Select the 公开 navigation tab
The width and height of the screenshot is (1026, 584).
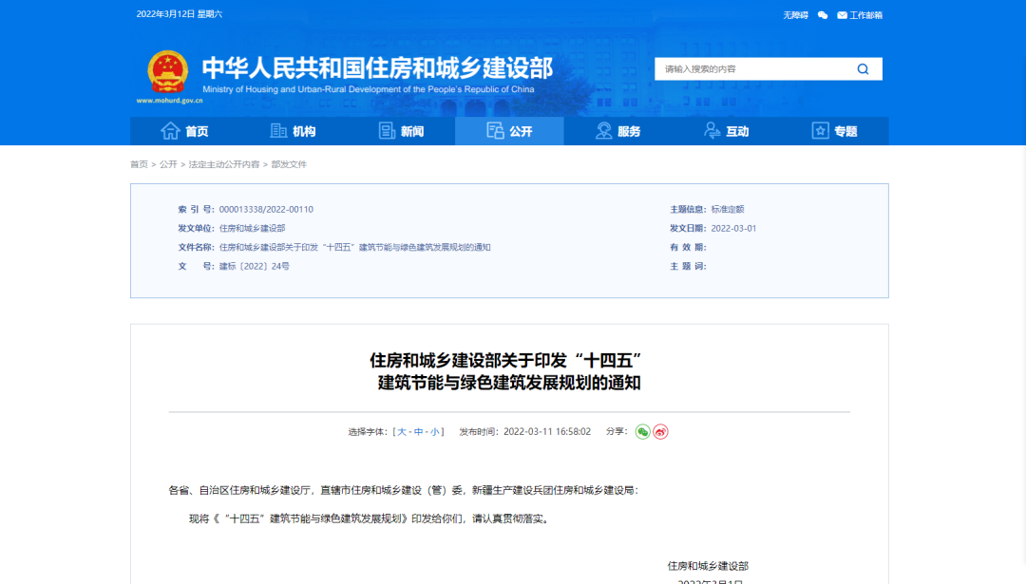tap(509, 131)
